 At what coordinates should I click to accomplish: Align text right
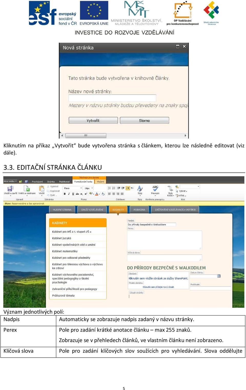tap(118, 194)
